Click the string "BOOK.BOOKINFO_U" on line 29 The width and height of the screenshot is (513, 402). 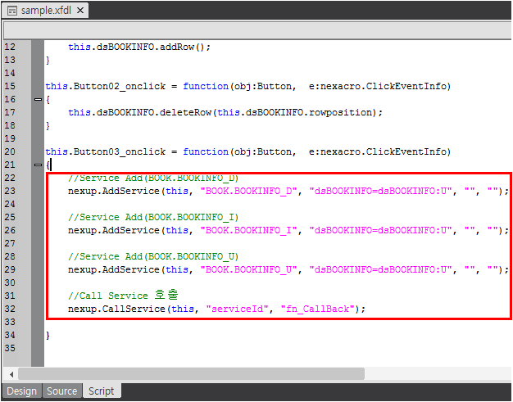click(x=248, y=269)
